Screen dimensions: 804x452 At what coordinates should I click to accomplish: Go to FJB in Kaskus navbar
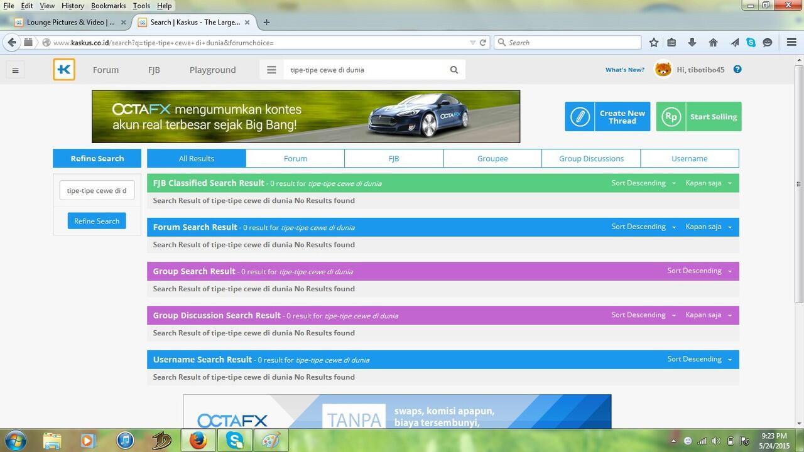[154, 70]
